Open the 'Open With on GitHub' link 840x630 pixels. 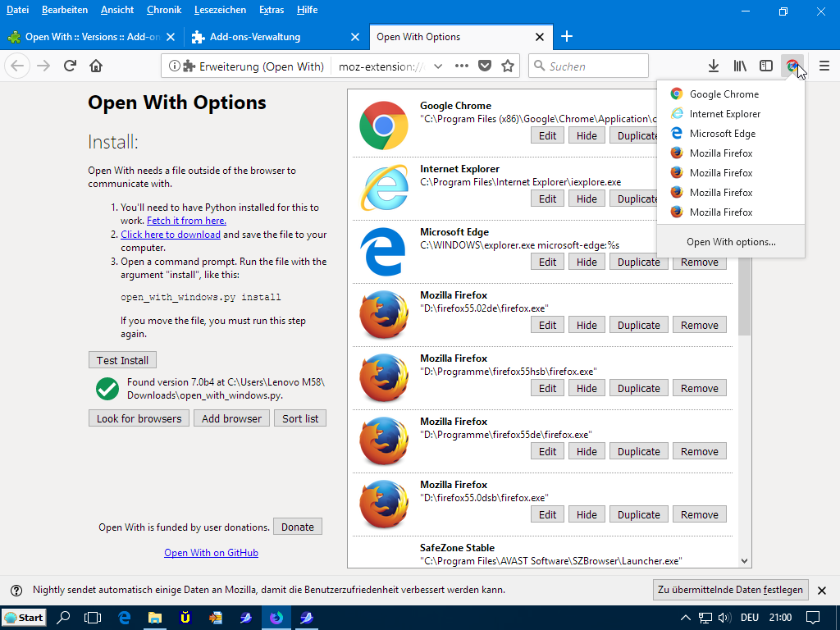[x=211, y=553]
